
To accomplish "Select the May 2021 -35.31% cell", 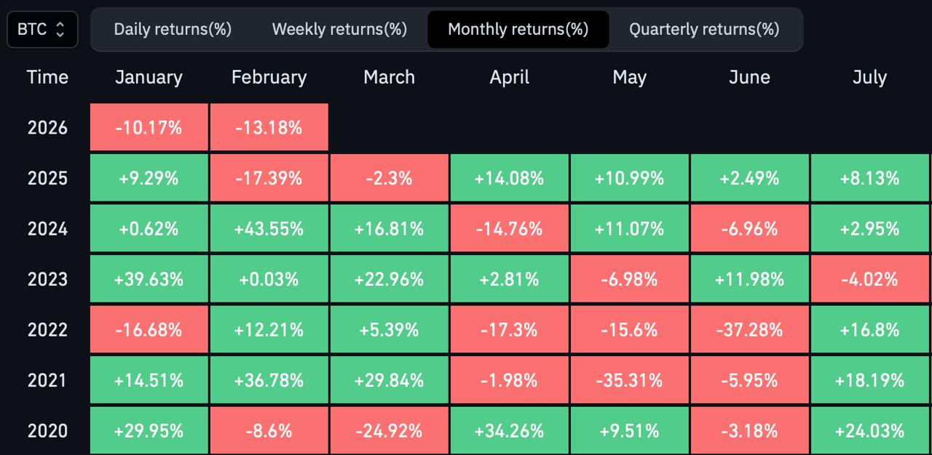I will point(629,380).
